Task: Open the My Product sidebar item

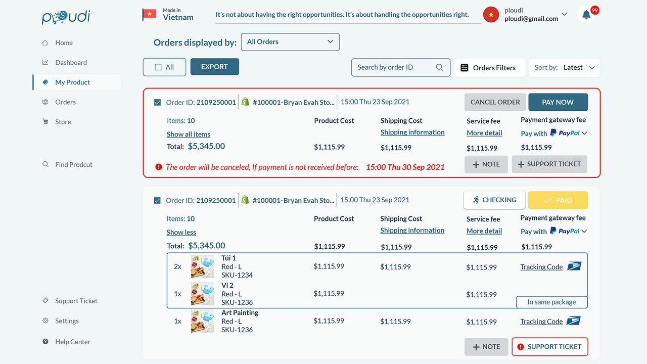Action: pyautogui.click(x=73, y=82)
